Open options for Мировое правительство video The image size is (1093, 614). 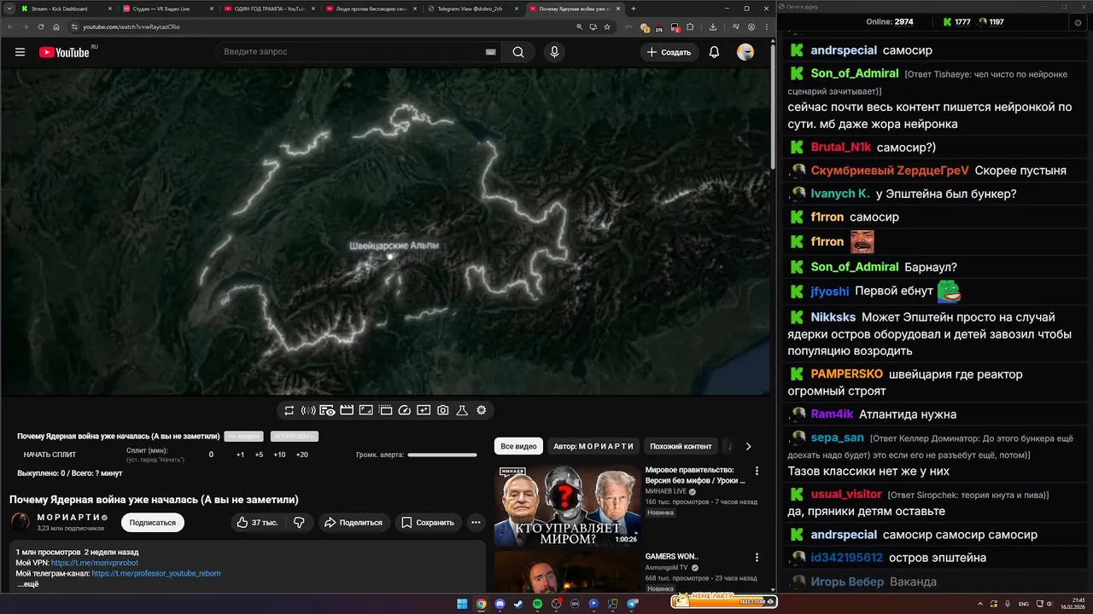point(757,470)
